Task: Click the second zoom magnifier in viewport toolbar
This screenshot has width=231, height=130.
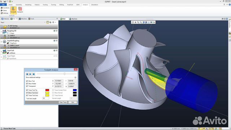Action: pyautogui.click(x=141, y=22)
